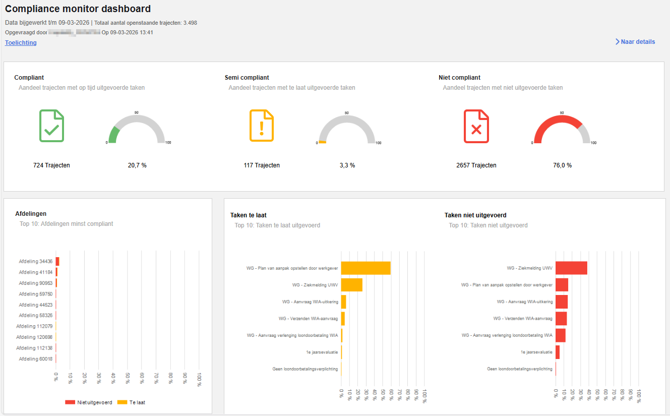Select the 2657 Trajecten count under Niet compliant

pyautogui.click(x=476, y=165)
